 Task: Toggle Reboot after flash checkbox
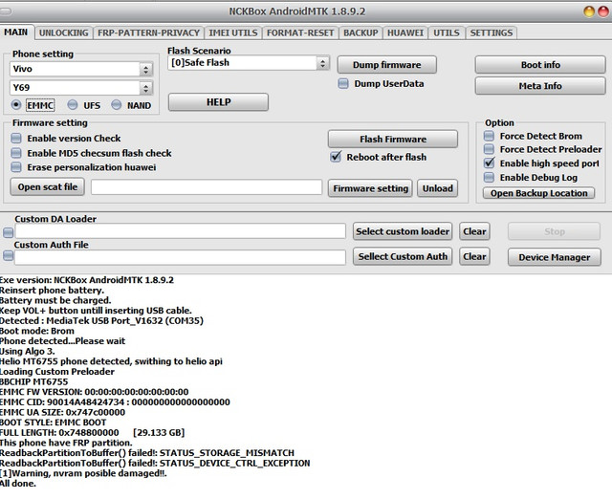[x=336, y=157]
